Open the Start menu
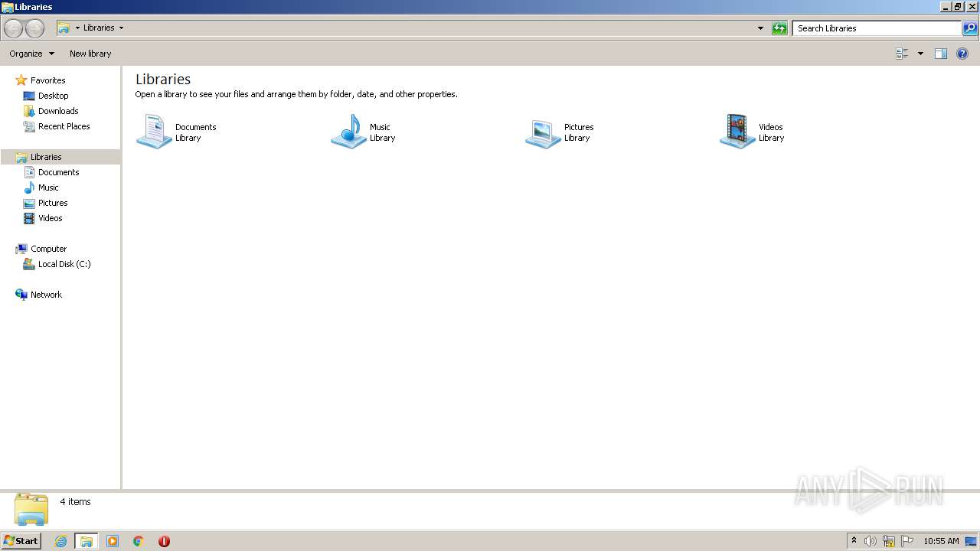Viewport: 980px width, 551px height. (21, 540)
